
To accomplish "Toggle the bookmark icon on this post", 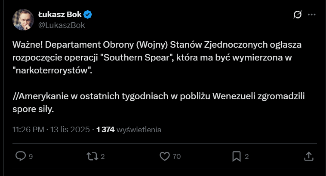I will point(237,156).
